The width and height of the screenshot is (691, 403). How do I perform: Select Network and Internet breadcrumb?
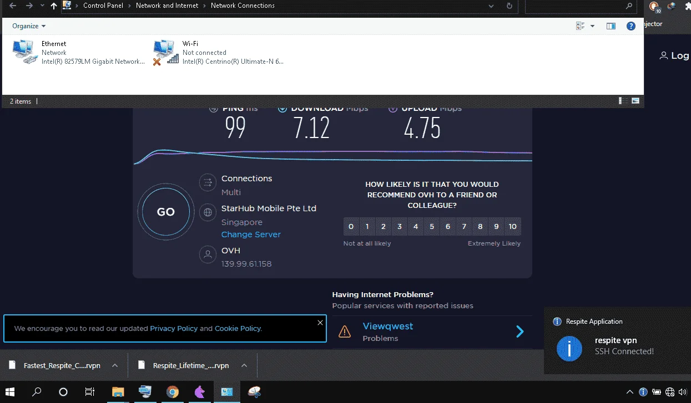[167, 6]
